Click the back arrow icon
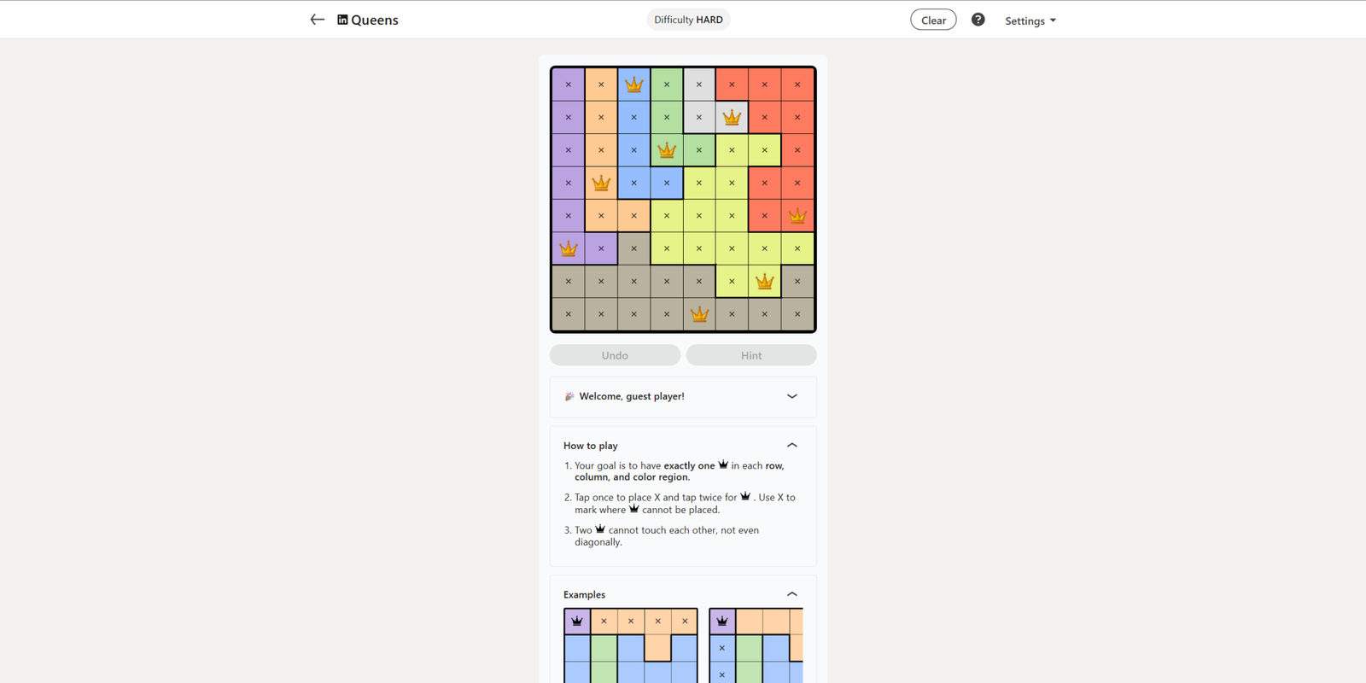The image size is (1366, 683). (x=317, y=20)
